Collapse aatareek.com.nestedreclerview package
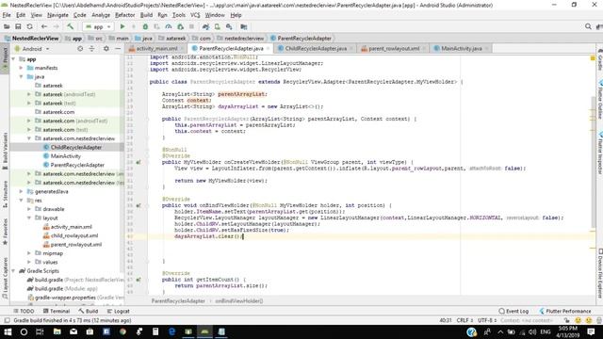Screen dimensions: 603x339 tap(29, 138)
